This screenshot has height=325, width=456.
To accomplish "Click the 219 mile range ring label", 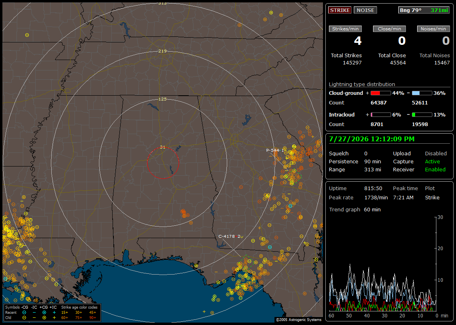I will (163, 51).
